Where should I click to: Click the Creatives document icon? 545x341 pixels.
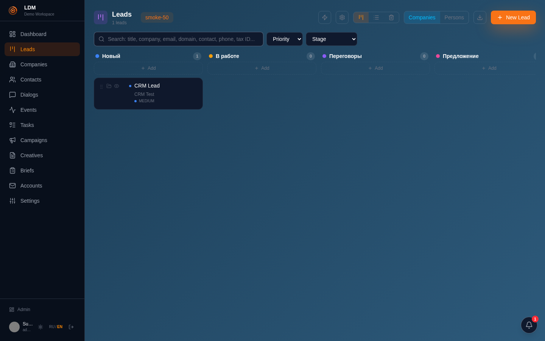coord(12,155)
